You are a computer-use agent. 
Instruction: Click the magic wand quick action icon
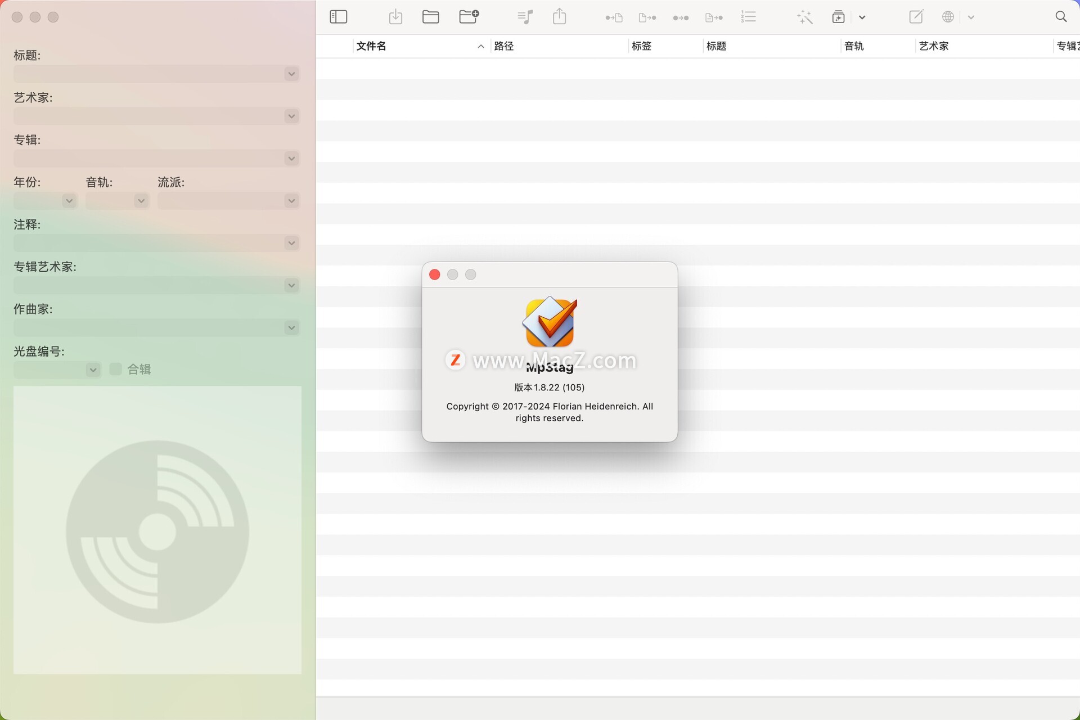pos(805,17)
